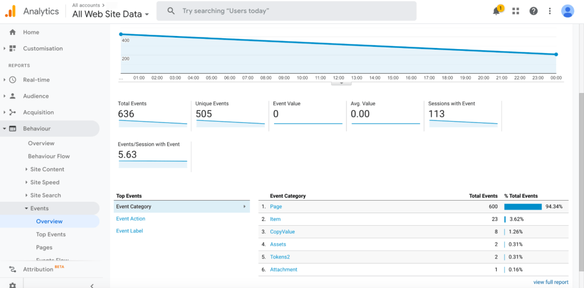Open the Page event category link

276,207
